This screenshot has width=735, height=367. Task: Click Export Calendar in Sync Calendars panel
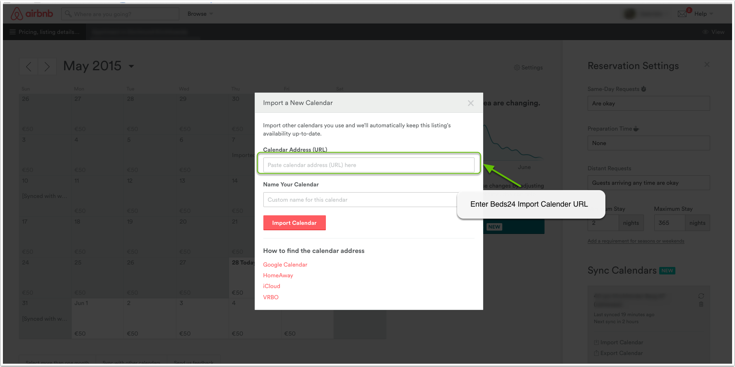618,353
